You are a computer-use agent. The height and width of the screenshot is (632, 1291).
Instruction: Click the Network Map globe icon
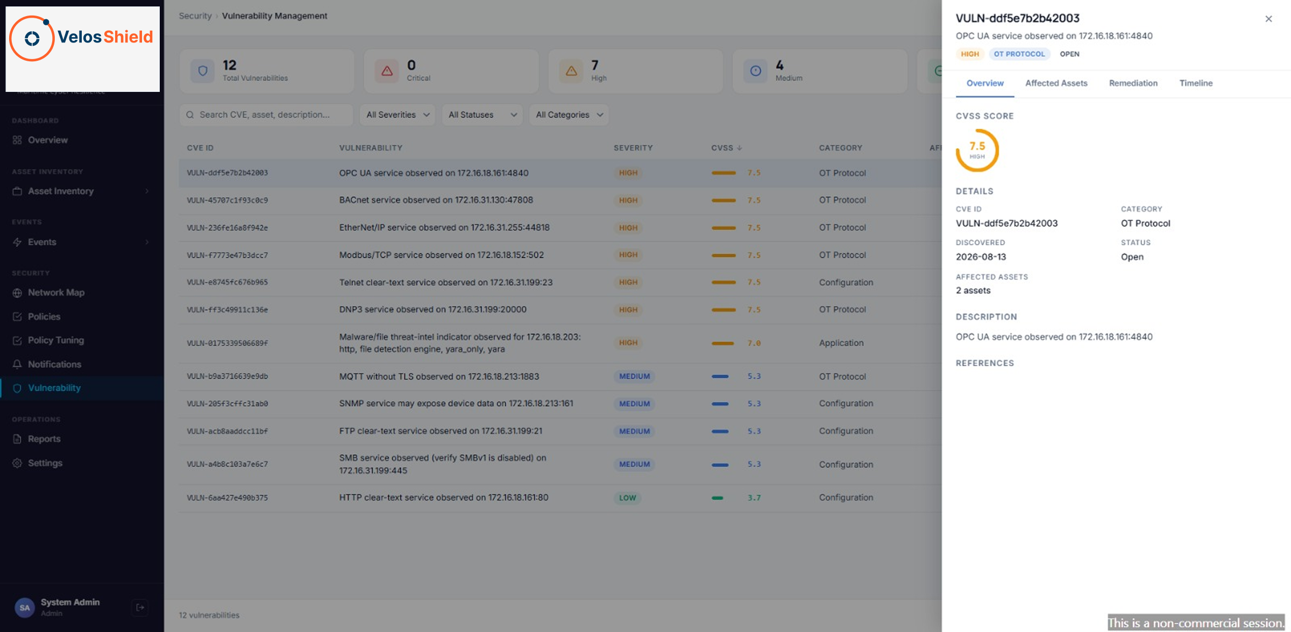pyautogui.click(x=17, y=293)
